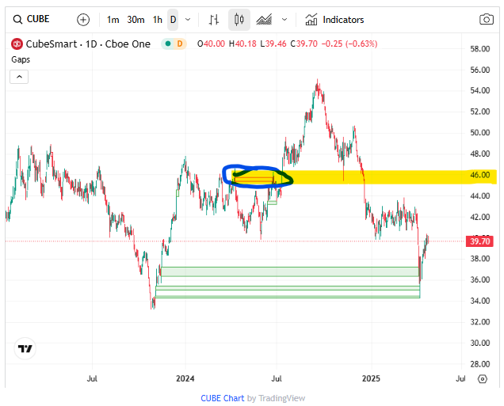Open chart settings gear icon
Viewport: 504px width, 406px height.
(x=482, y=379)
